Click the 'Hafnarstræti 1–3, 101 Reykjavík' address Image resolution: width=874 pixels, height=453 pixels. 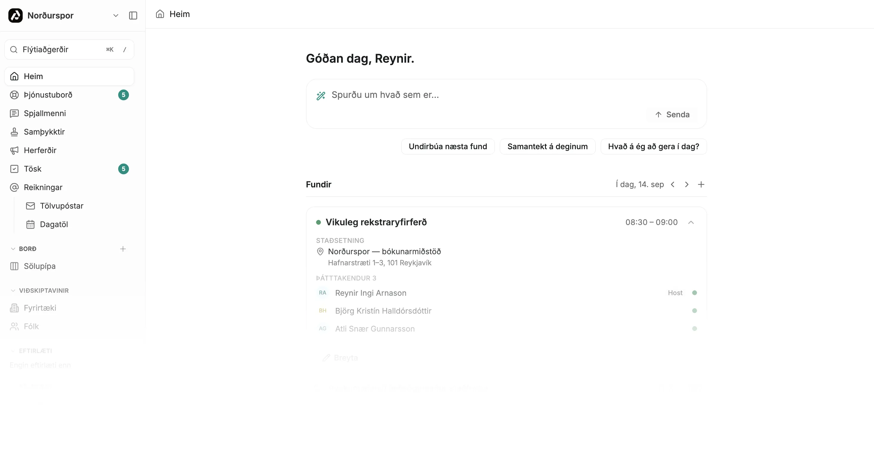(380, 263)
